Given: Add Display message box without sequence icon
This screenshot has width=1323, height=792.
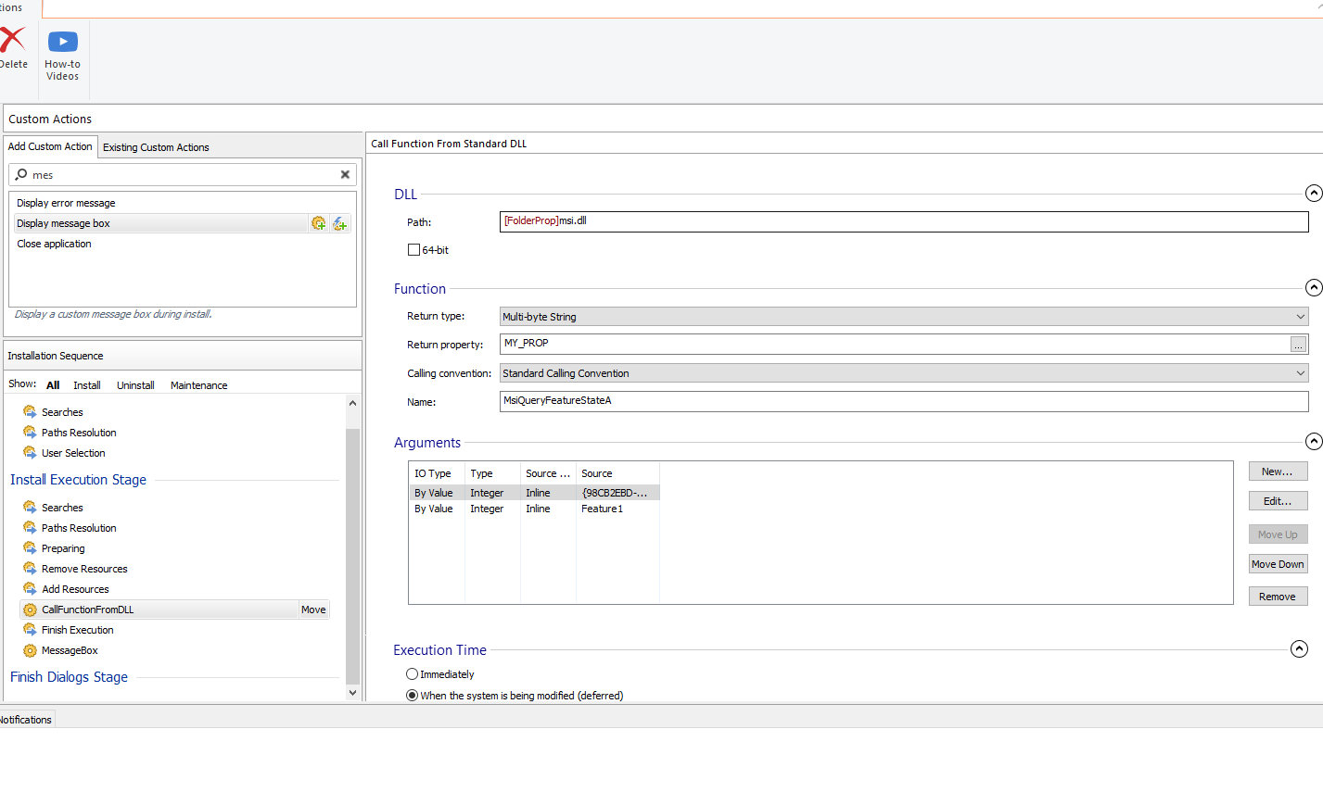Looking at the screenshot, I should point(340,223).
